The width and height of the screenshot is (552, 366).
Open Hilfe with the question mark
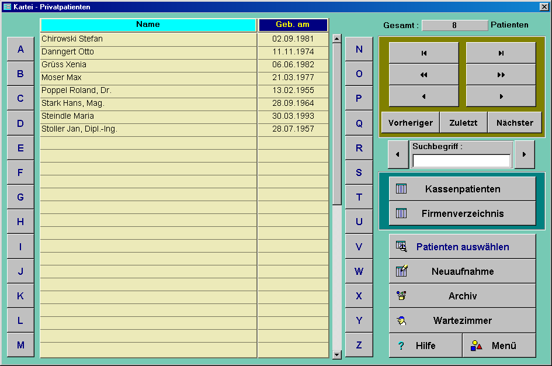[425, 346]
